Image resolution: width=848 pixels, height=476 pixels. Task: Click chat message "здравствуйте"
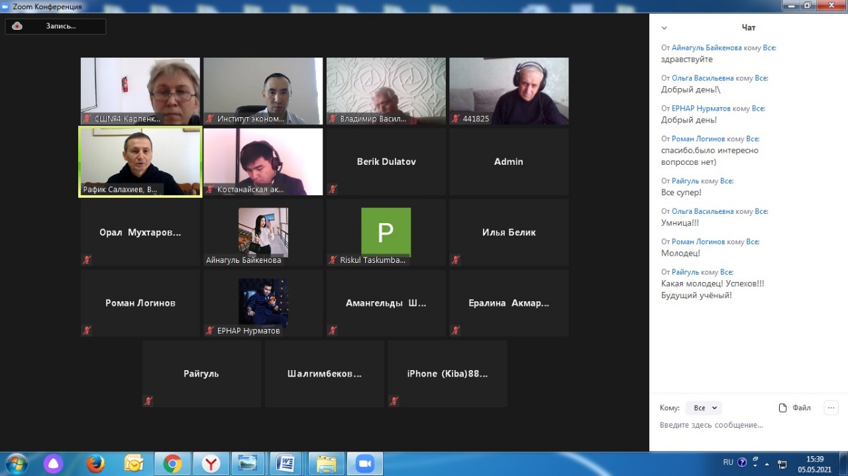click(x=687, y=60)
